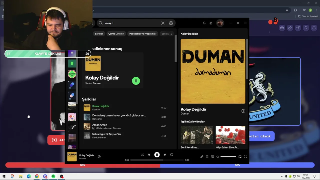Open Spotify profile avatar menu

pos(220,23)
